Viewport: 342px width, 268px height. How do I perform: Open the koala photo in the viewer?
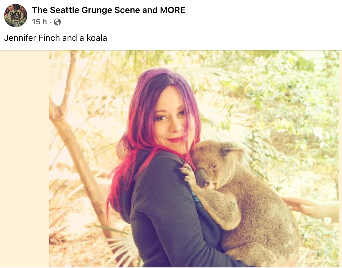coord(194,159)
